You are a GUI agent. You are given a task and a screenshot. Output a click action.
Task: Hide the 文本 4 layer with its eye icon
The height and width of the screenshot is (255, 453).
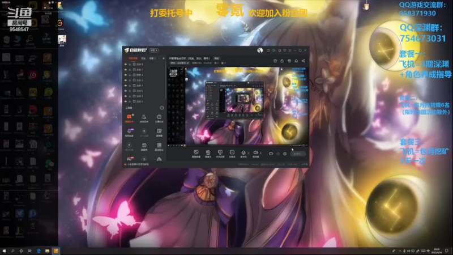pos(125,75)
